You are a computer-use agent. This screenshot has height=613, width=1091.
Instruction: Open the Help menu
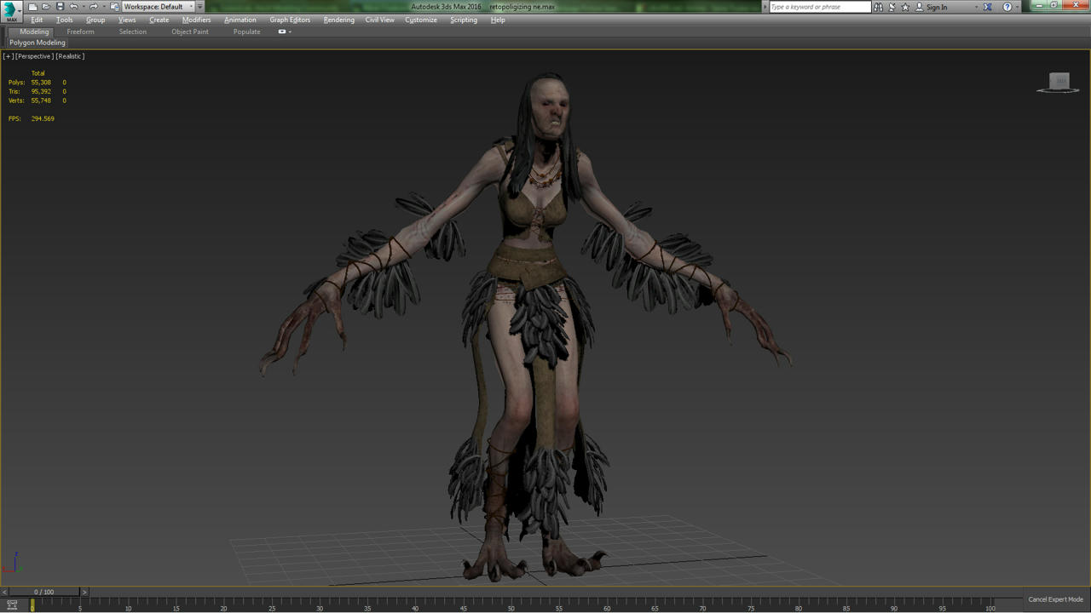click(x=498, y=20)
